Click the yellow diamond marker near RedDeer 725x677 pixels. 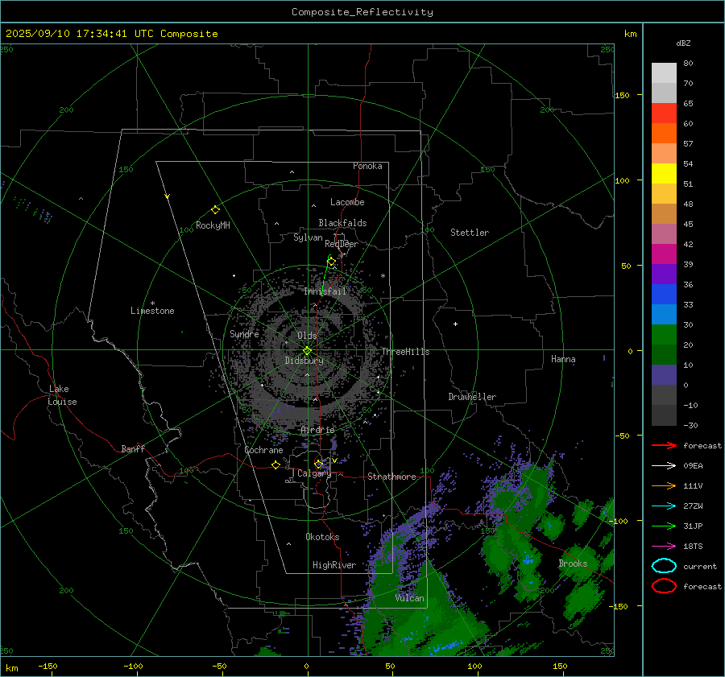click(x=332, y=262)
